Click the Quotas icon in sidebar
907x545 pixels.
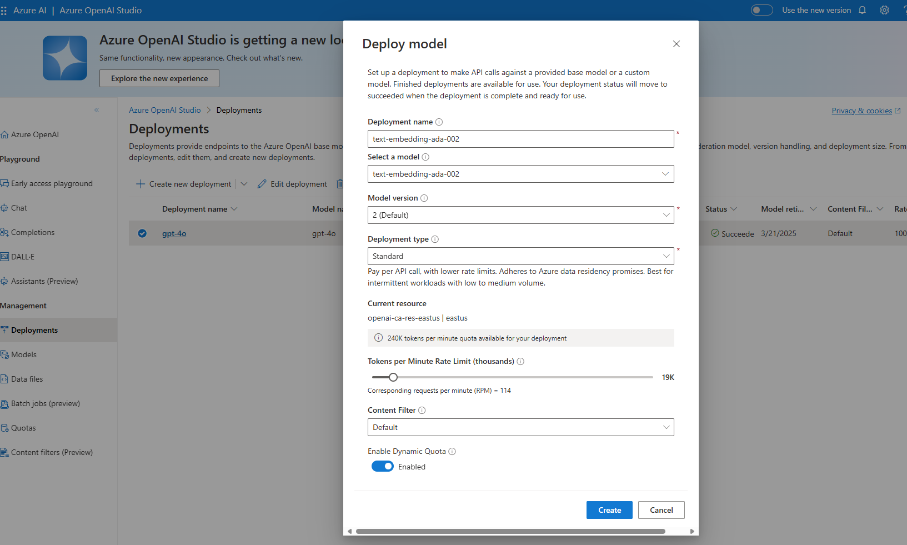click(x=4, y=428)
